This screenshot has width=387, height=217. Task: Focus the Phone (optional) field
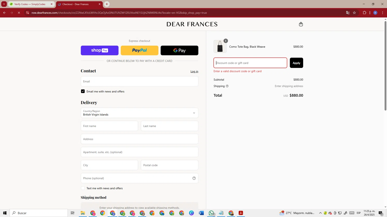coord(140,178)
